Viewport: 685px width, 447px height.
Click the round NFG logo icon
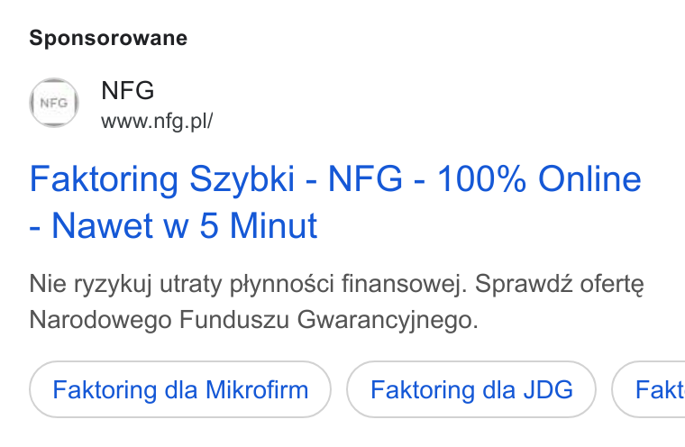click(54, 103)
